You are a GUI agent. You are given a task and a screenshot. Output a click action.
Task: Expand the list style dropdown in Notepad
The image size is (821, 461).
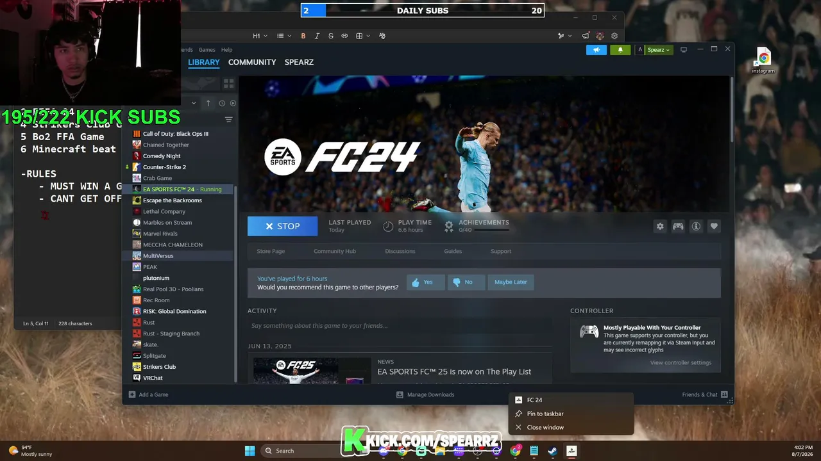(284, 36)
